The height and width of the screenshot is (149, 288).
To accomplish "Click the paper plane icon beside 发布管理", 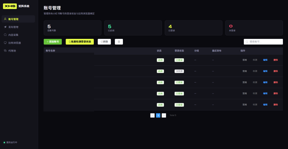I will (5, 27).
